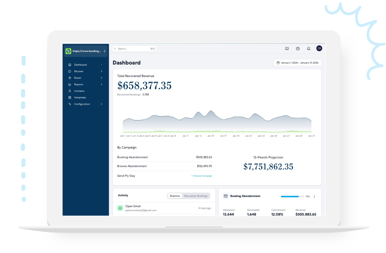The width and height of the screenshot is (386, 253).
Task: Click the Booking Abandonment card title
Action: [x=245, y=196]
